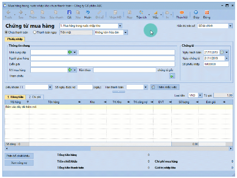Click the Giúp help icon
The image size is (237, 178).
196,13
